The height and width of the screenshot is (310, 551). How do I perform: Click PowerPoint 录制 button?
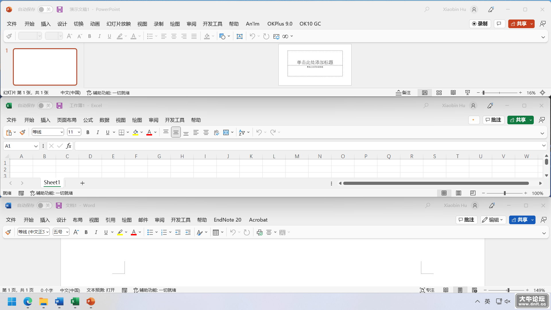tap(480, 24)
